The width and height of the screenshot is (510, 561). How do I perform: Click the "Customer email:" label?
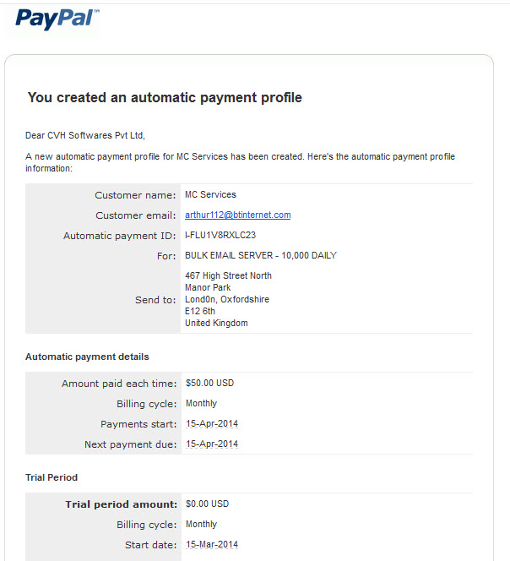click(136, 215)
